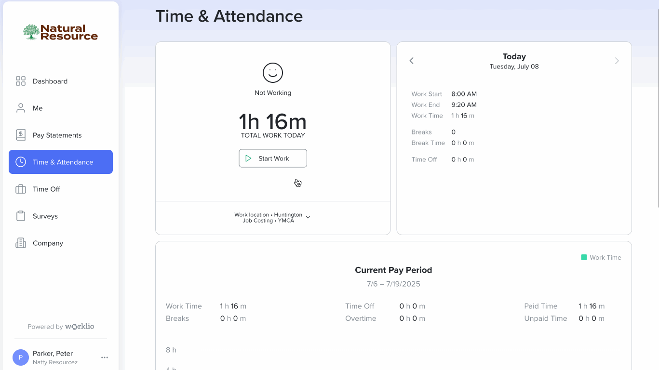Select the Dashboard grid icon
This screenshot has height=370, width=659.
coord(21,81)
